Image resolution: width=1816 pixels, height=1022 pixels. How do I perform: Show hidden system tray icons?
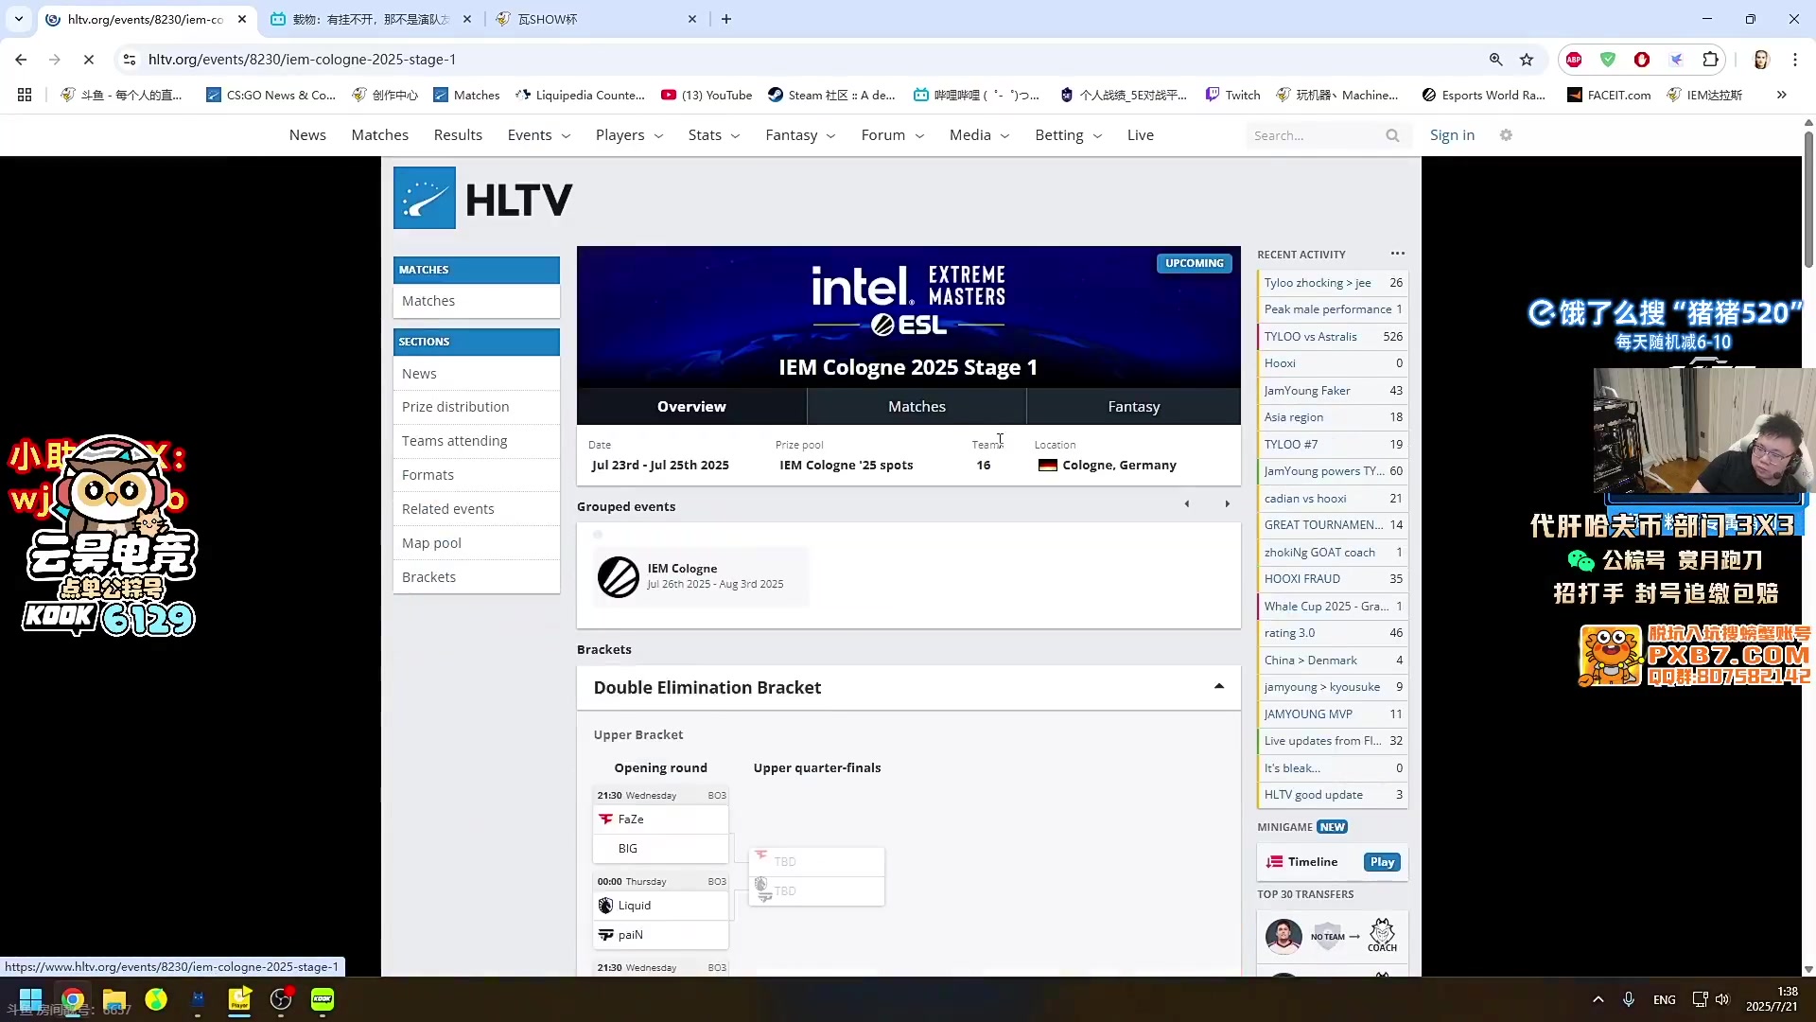tap(1598, 999)
